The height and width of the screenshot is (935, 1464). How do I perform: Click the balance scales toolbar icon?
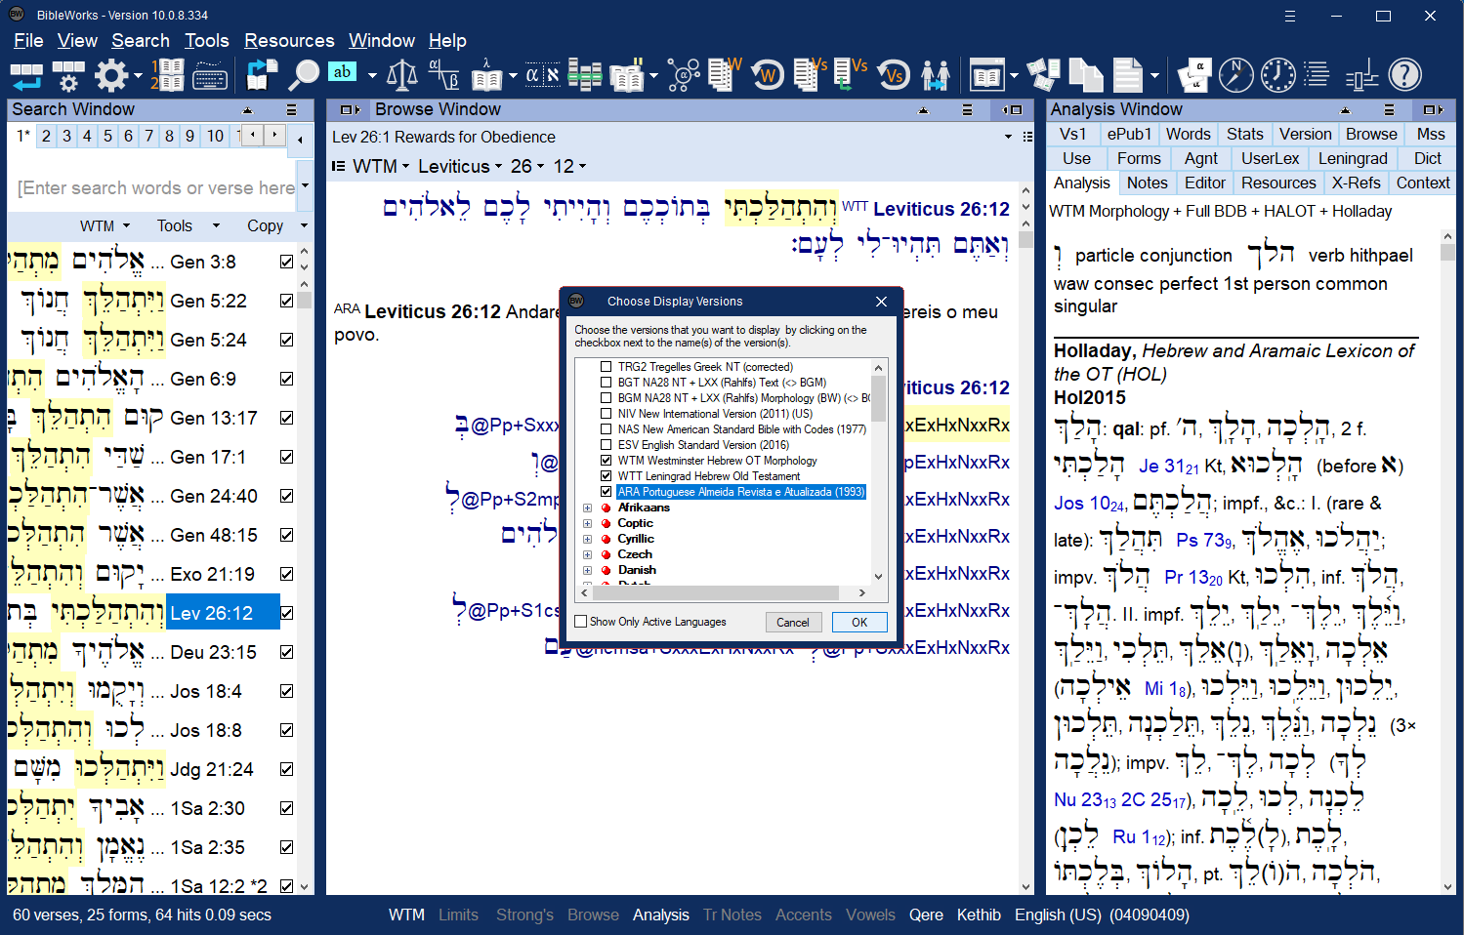click(402, 75)
